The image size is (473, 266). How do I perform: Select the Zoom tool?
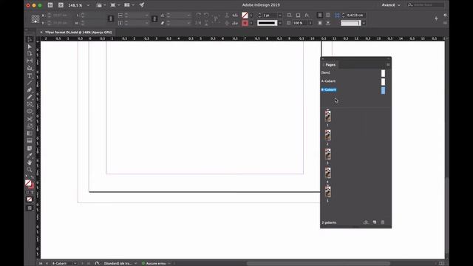30,170
